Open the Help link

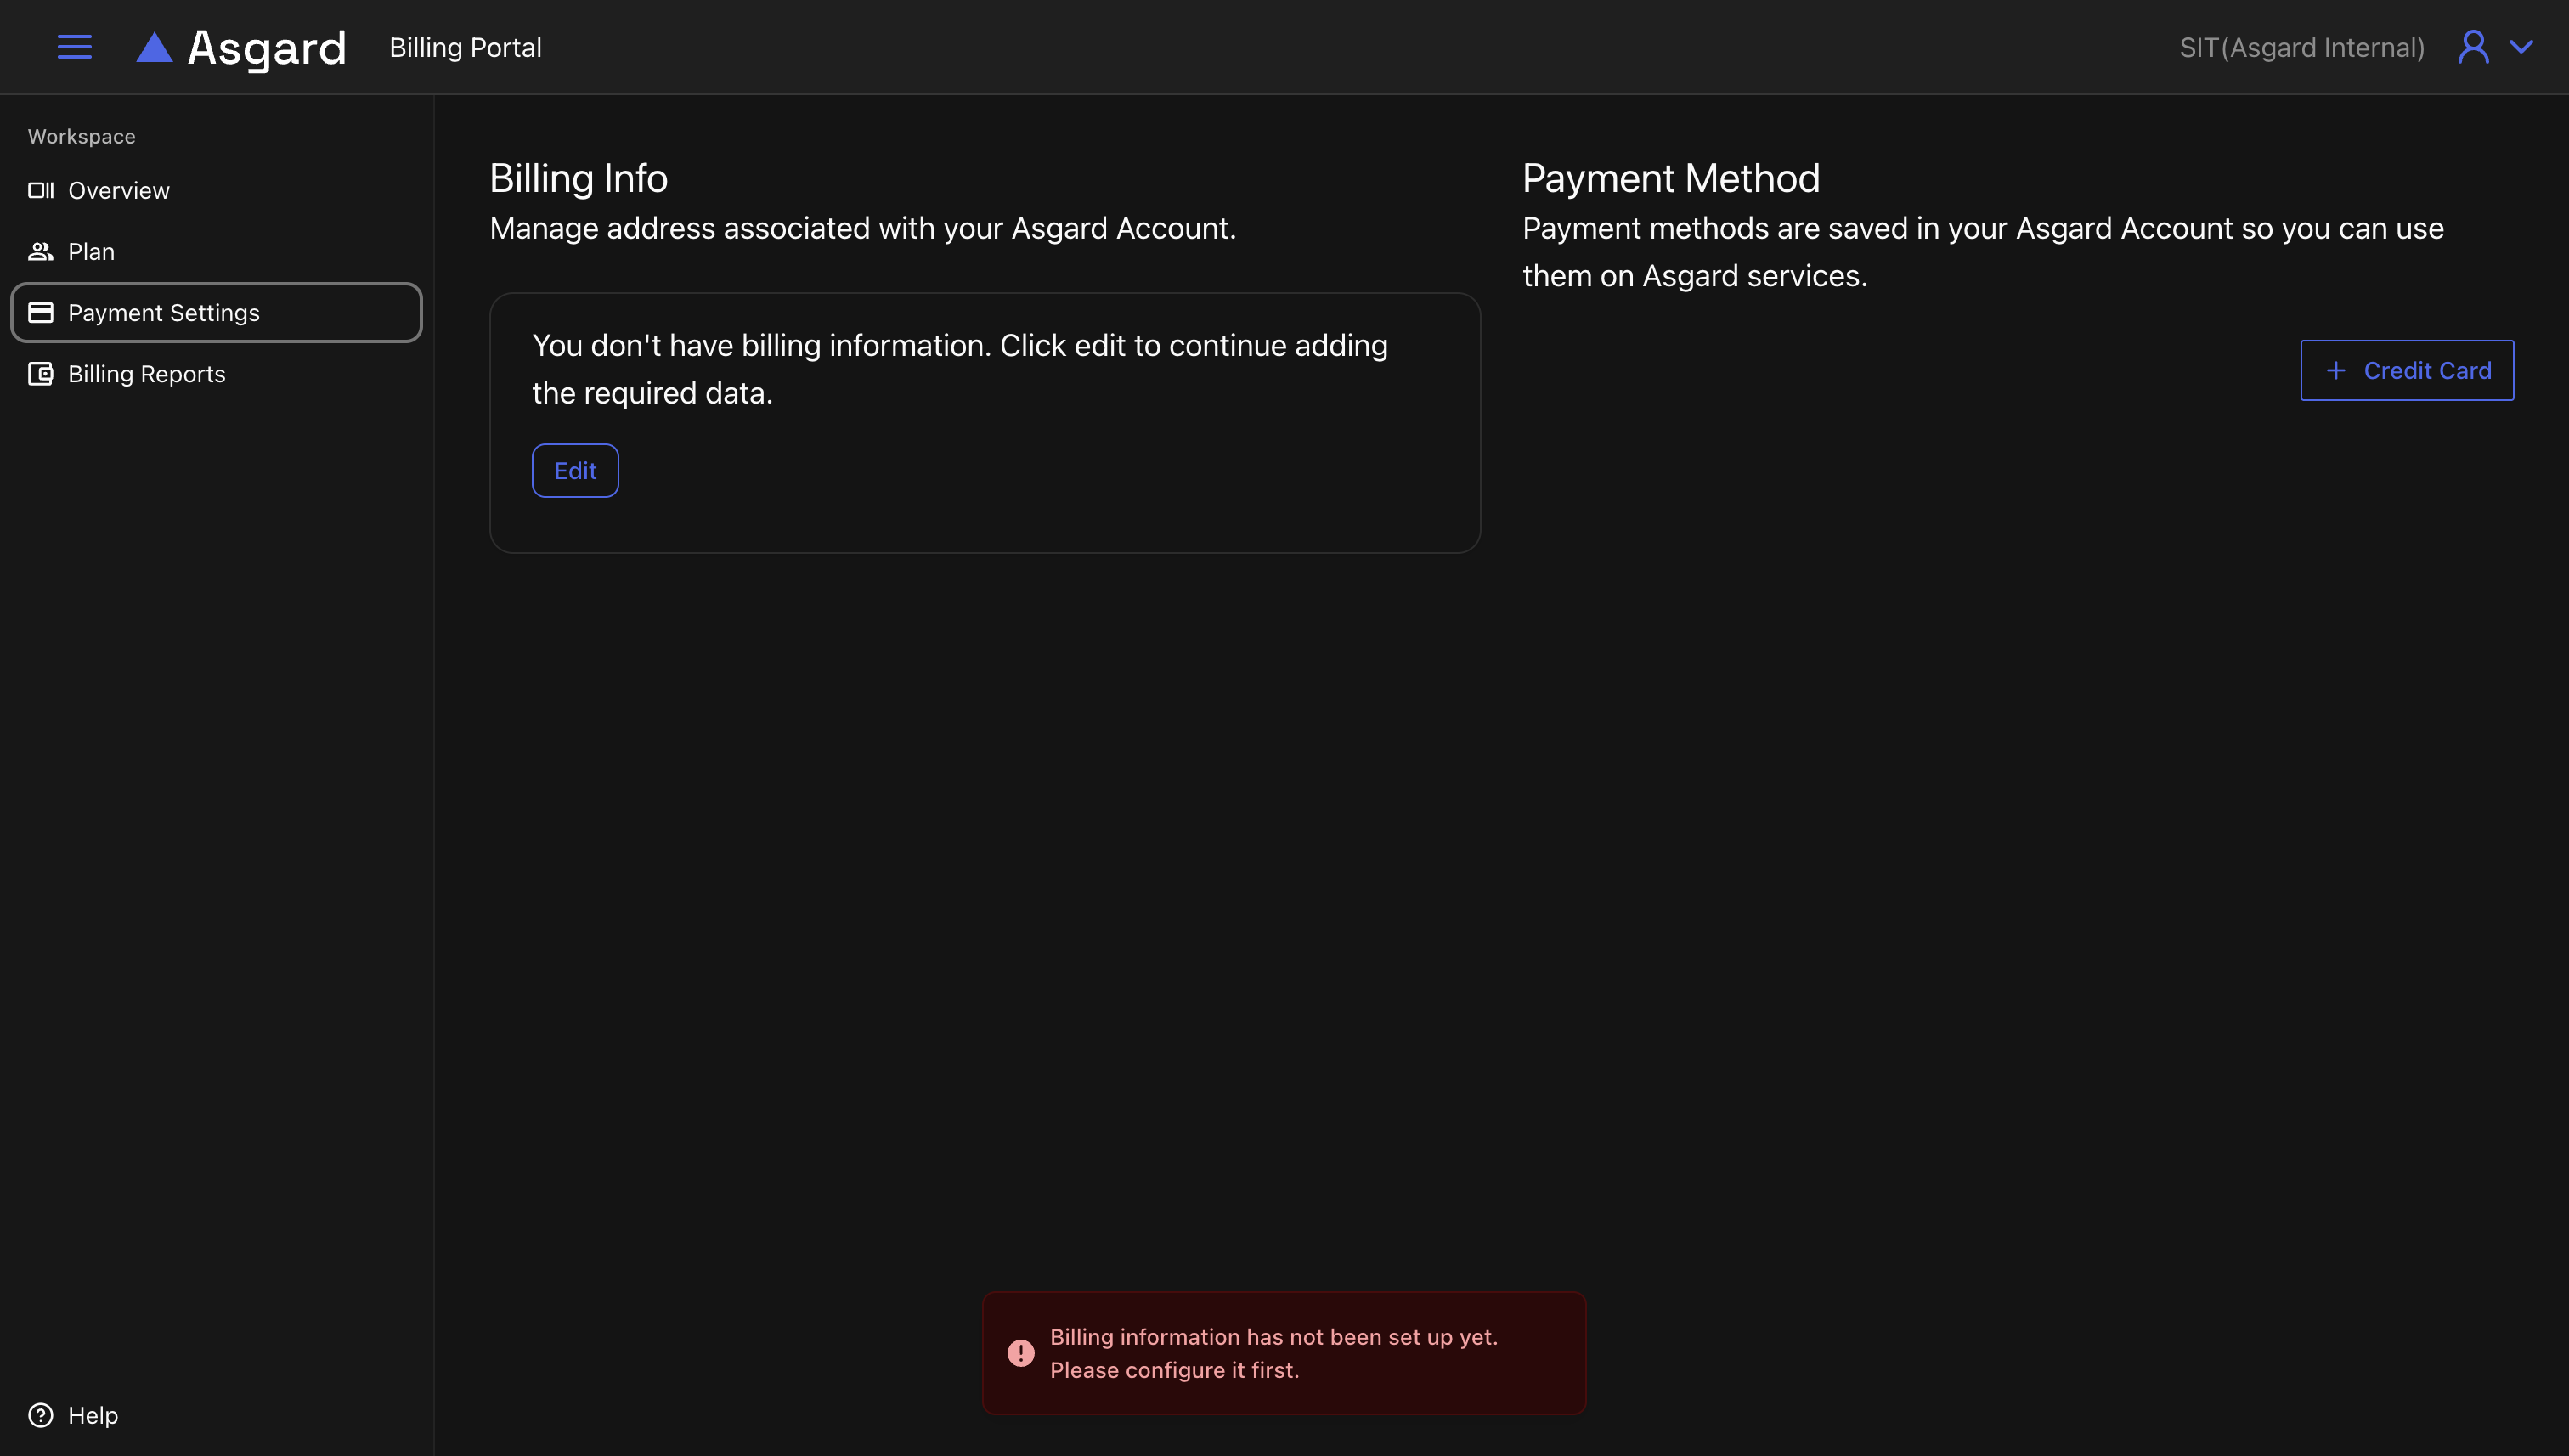(92, 1415)
